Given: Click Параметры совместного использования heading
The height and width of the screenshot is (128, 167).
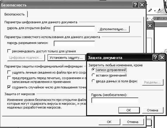Looking at the screenshot, I should (x=52, y=37).
